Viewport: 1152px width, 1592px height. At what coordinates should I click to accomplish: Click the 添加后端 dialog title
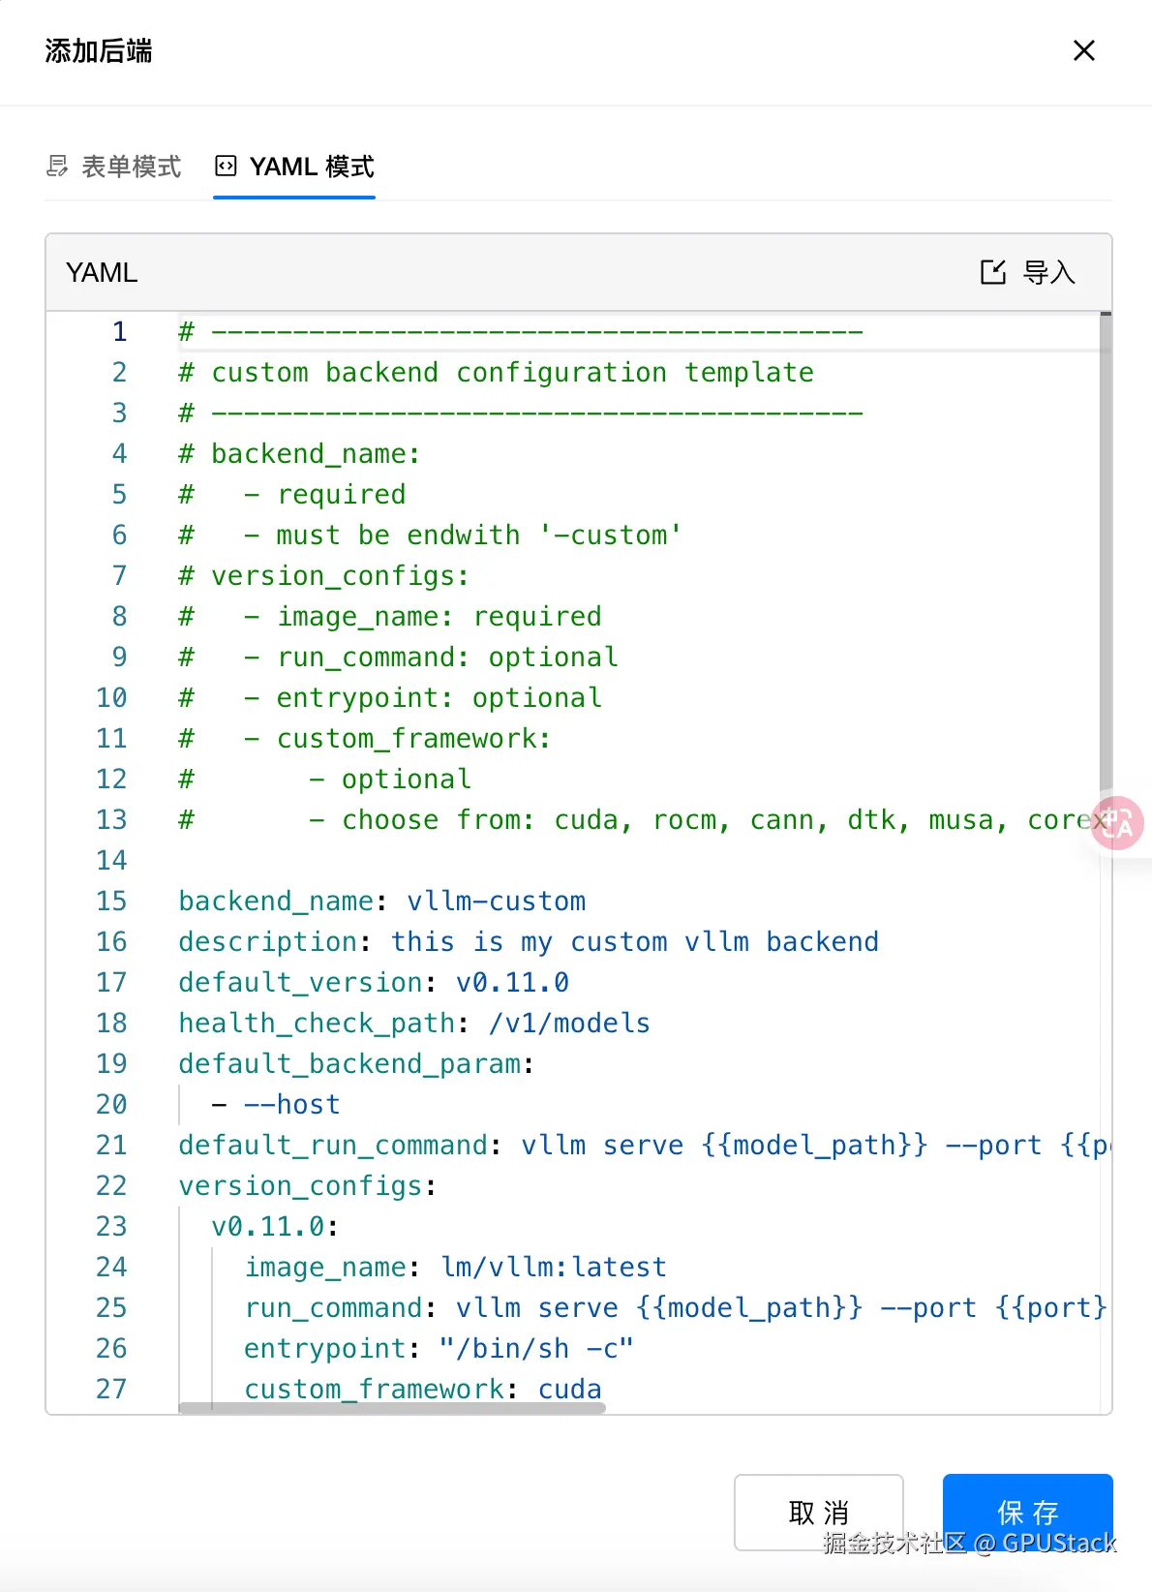tap(99, 50)
